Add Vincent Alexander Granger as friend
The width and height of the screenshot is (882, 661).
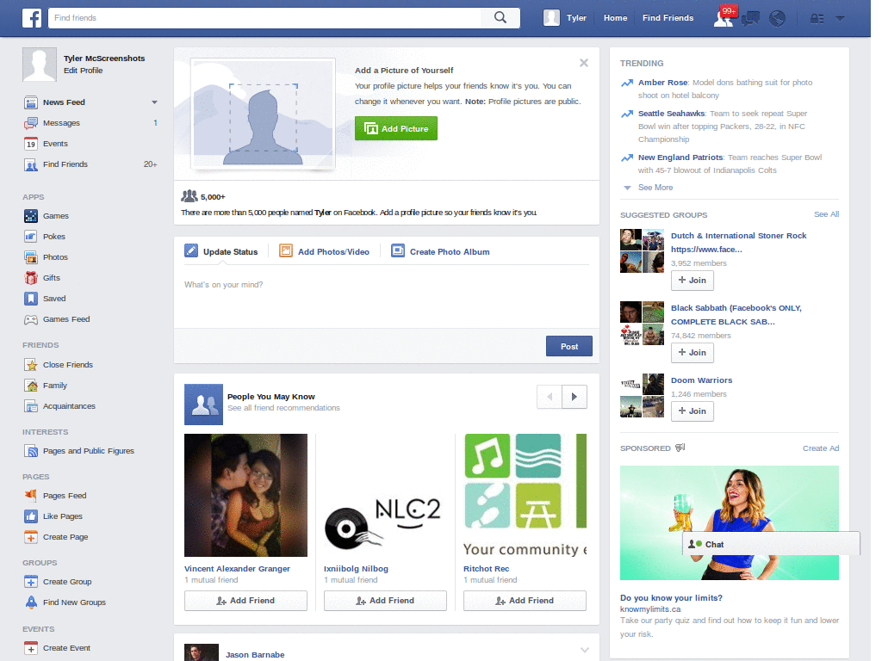click(245, 601)
